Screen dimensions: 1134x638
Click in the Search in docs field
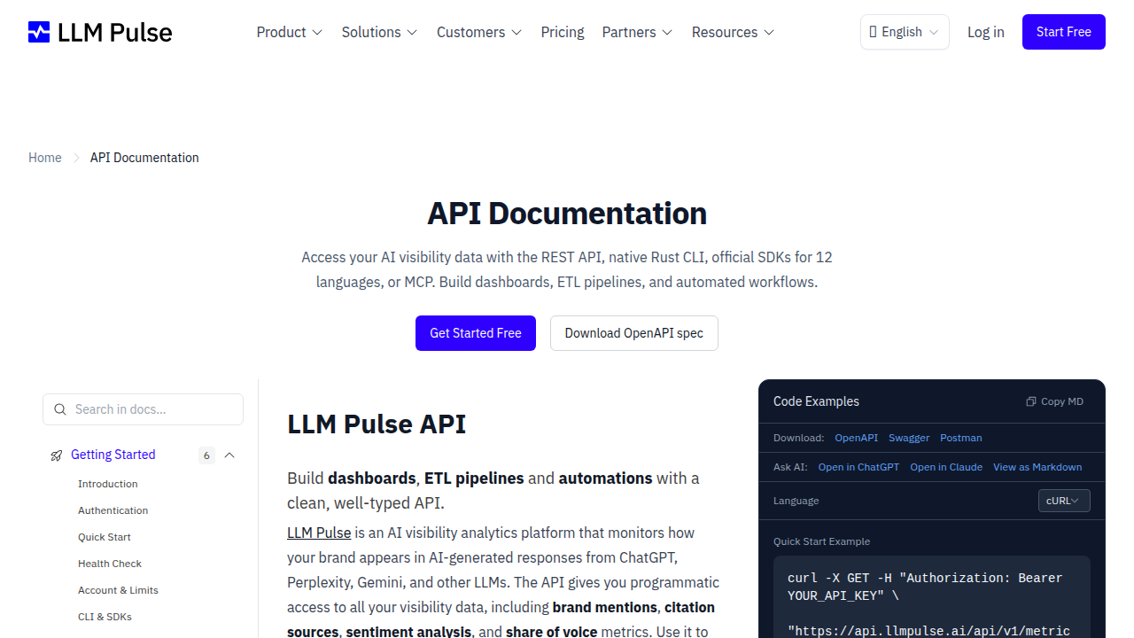pos(143,409)
